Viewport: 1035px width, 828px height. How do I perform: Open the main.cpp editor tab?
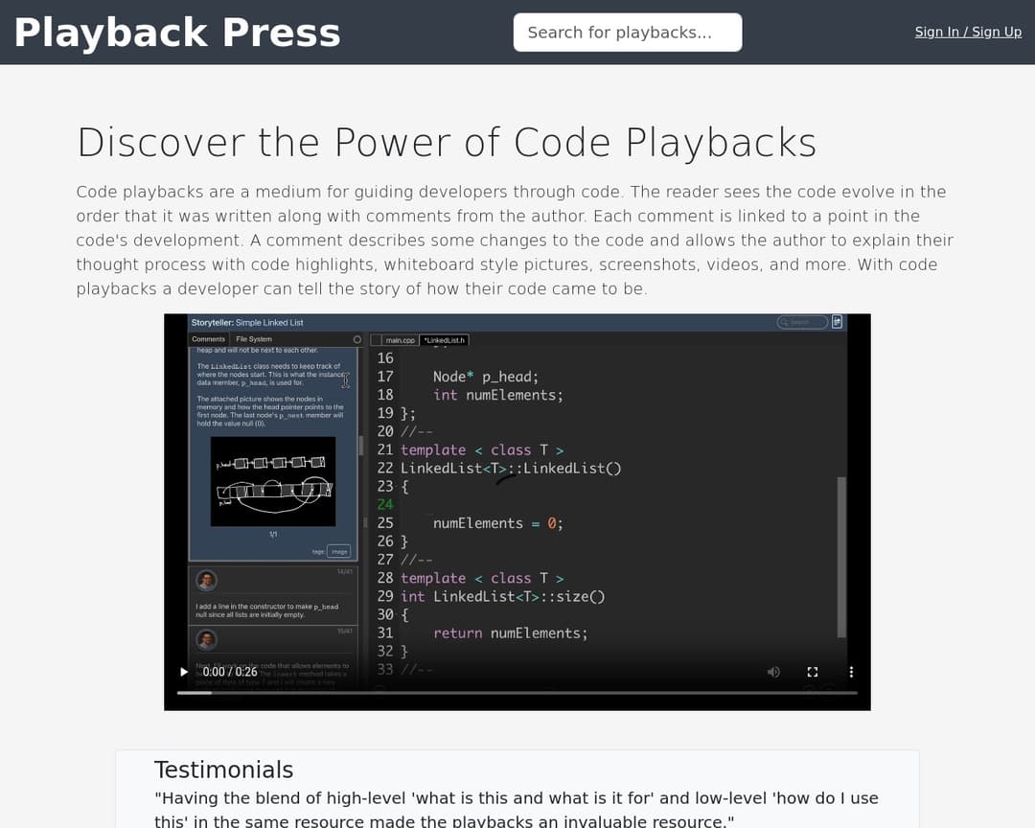pos(400,340)
